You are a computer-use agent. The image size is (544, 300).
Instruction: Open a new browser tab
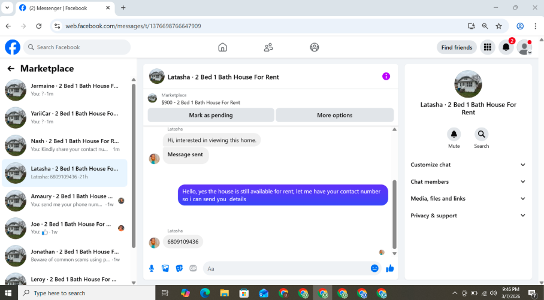[123, 8]
